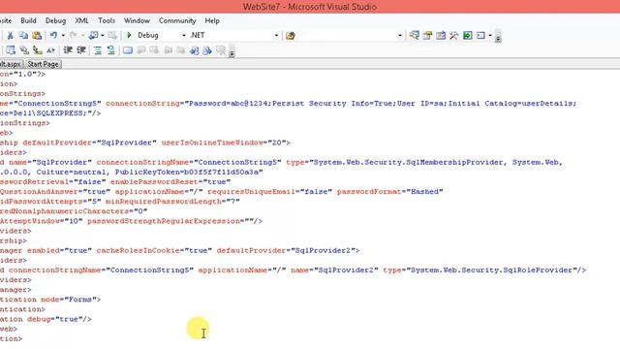Click the Decrease Indent icon

(x=68, y=50)
